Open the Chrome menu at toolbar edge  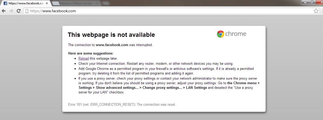tap(322, 11)
